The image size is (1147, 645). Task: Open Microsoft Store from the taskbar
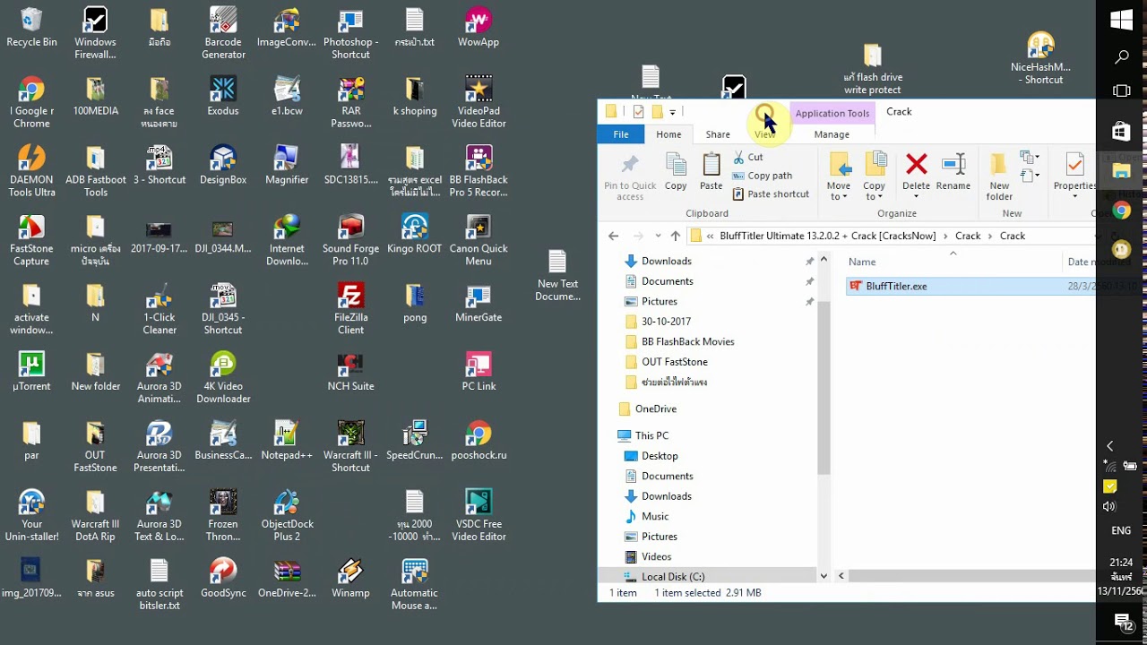click(x=1121, y=132)
